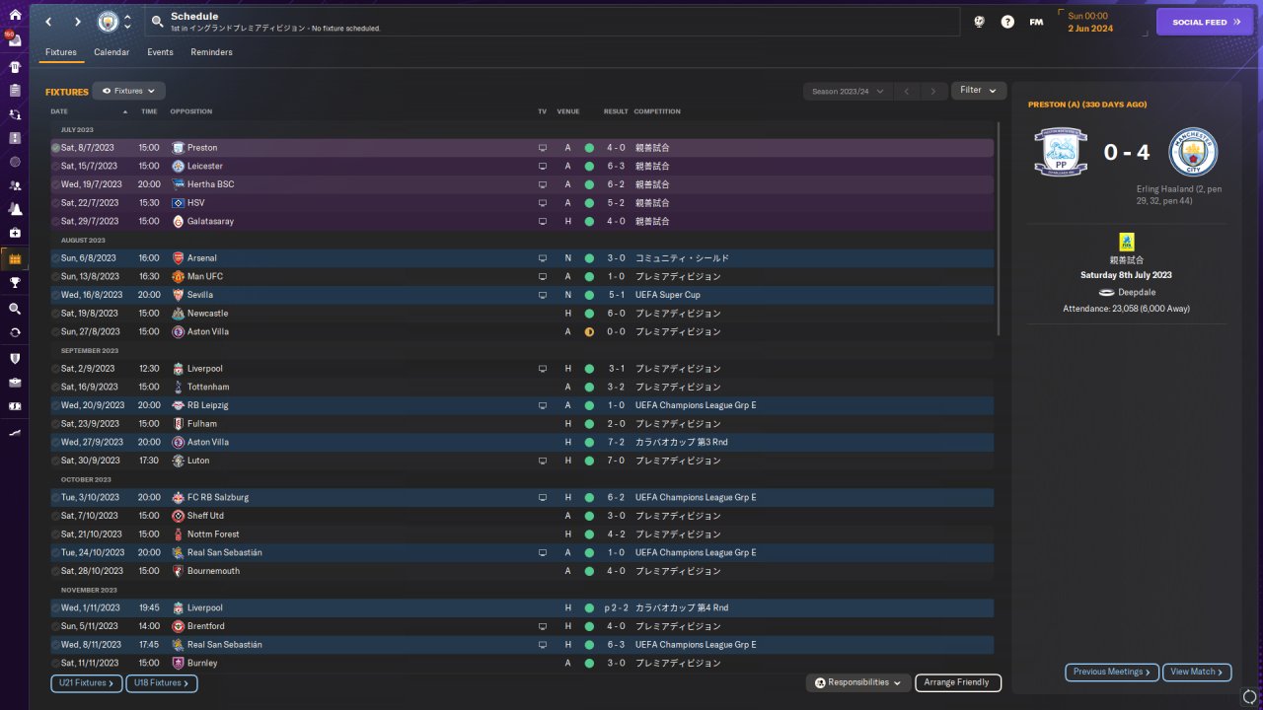Image resolution: width=1263 pixels, height=710 pixels.
Task: Switch to the Reminders tab
Action: pyautogui.click(x=212, y=52)
